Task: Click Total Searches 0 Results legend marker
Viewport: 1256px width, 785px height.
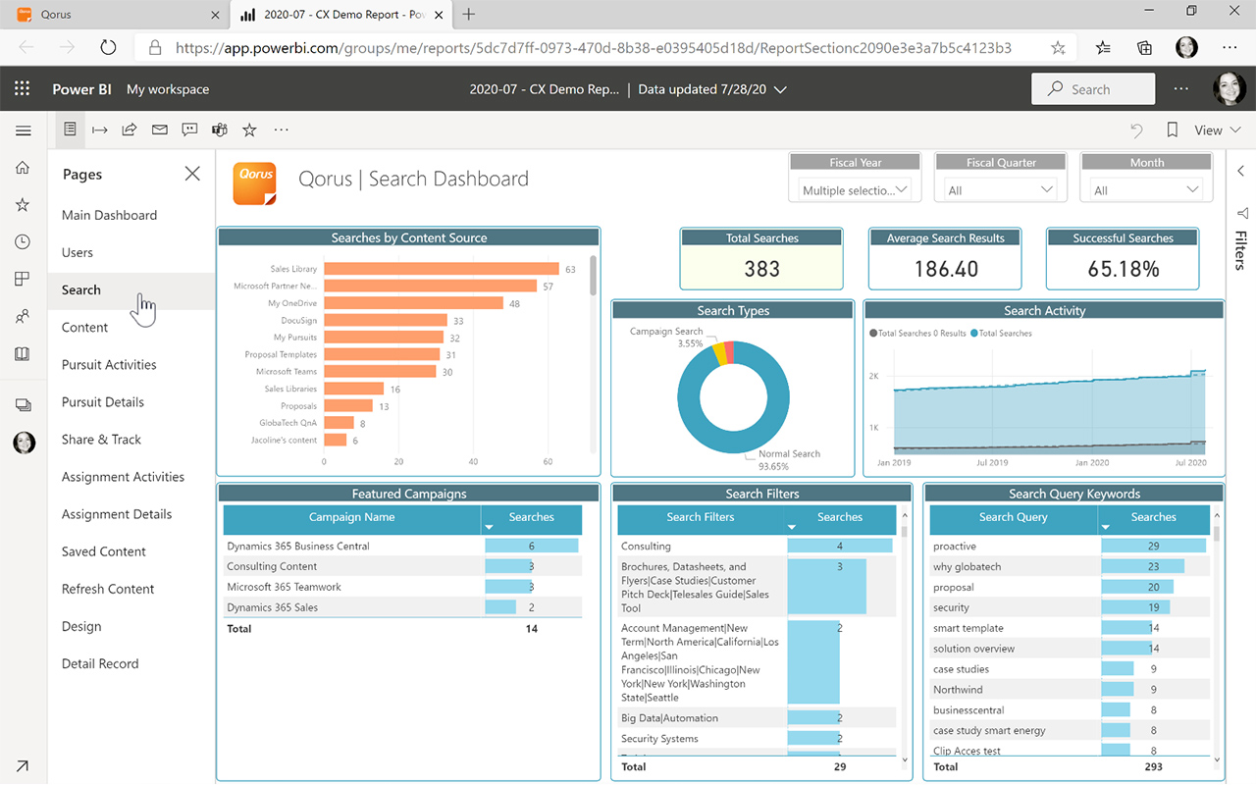Action: pyautogui.click(x=873, y=334)
